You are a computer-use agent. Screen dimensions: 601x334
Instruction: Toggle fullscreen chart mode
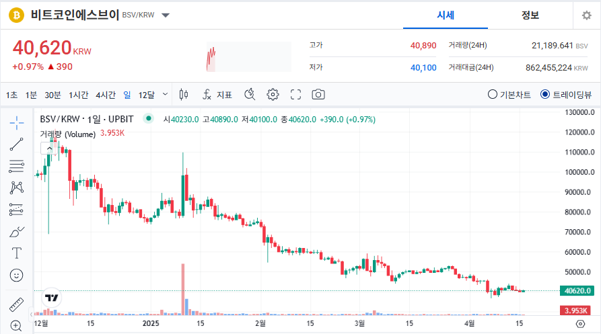pyautogui.click(x=295, y=95)
